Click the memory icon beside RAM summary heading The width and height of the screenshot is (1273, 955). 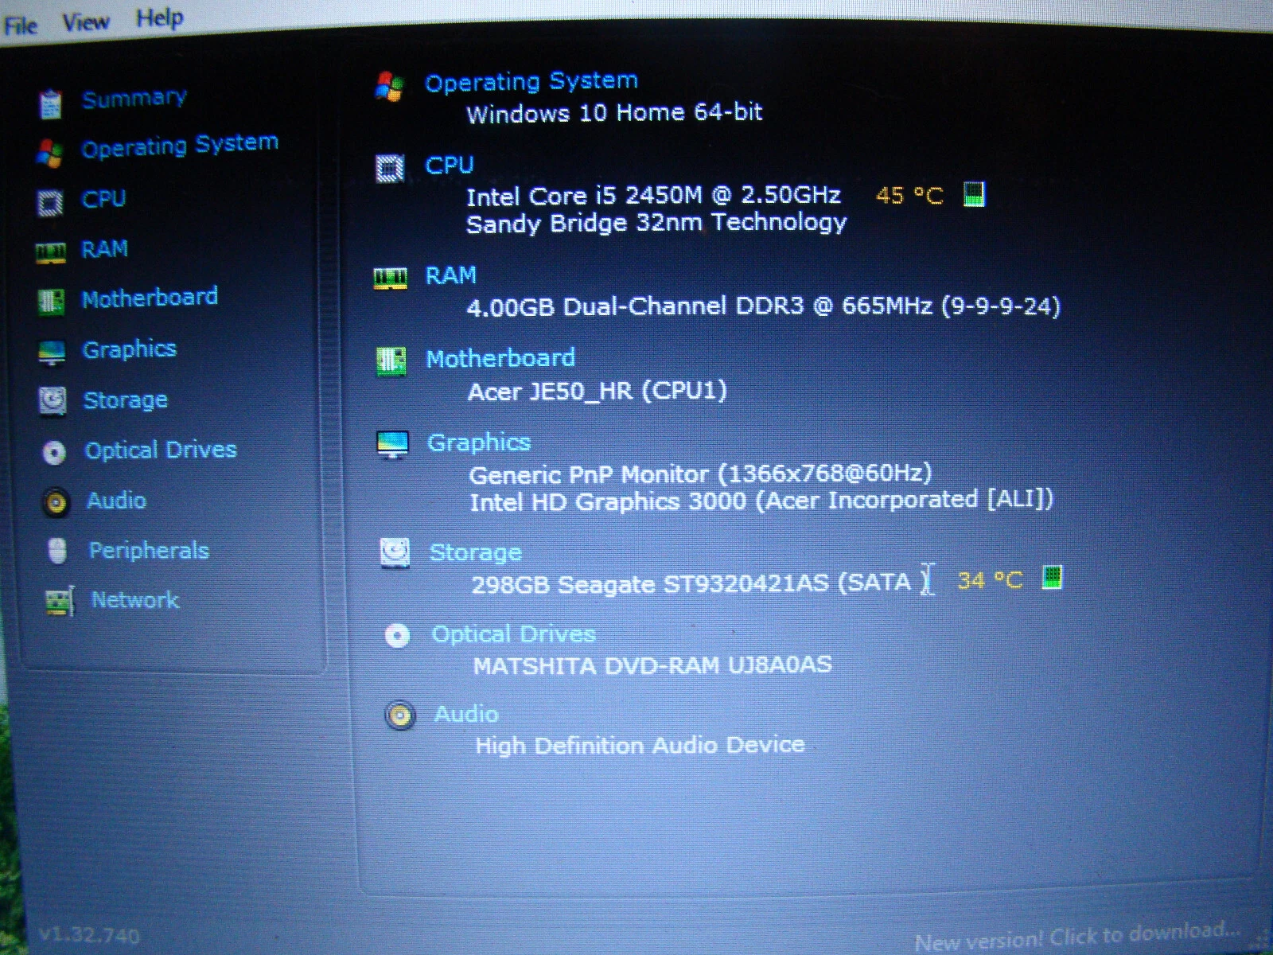tap(391, 279)
